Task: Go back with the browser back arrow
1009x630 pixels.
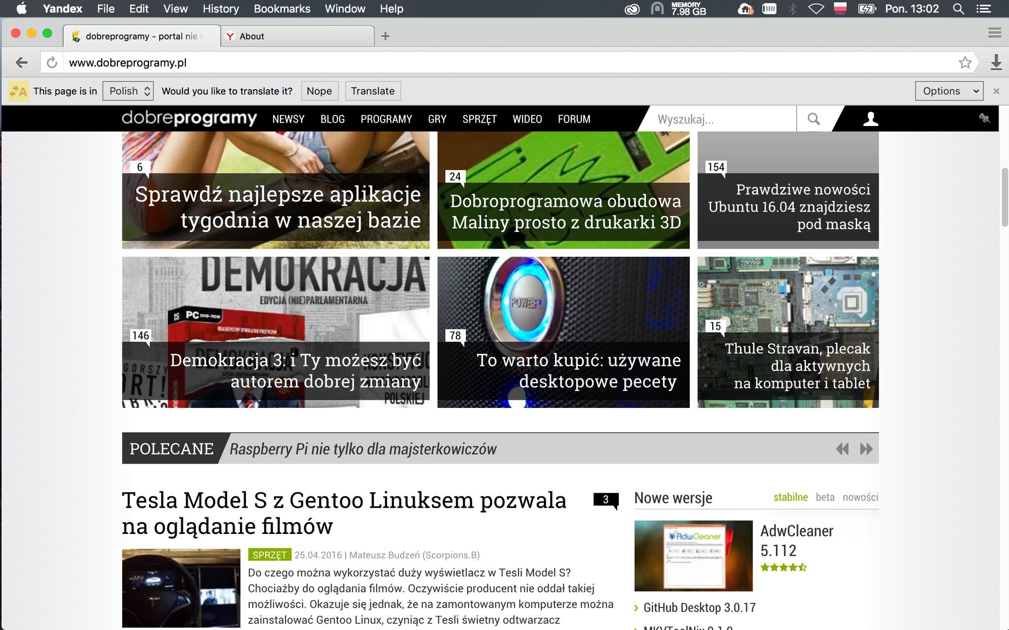Action: tap(22, 63)
